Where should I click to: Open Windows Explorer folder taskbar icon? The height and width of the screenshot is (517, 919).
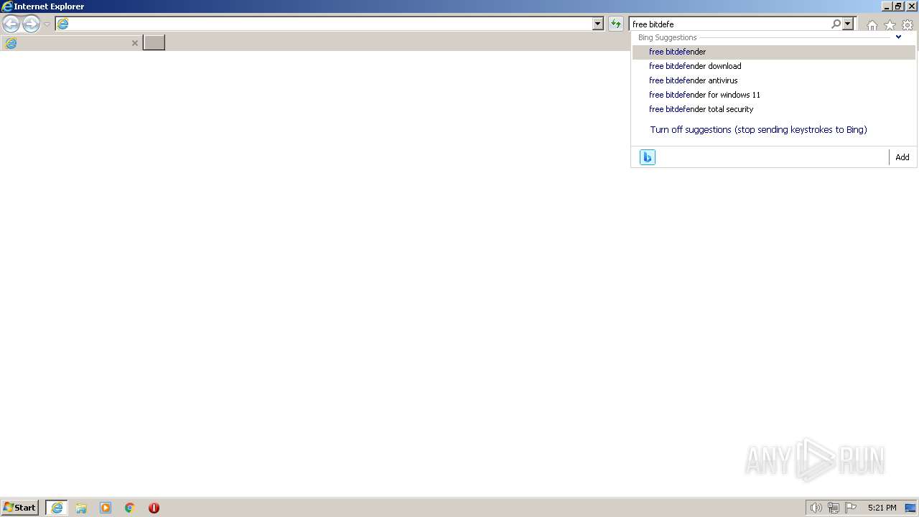click(81, 508)
